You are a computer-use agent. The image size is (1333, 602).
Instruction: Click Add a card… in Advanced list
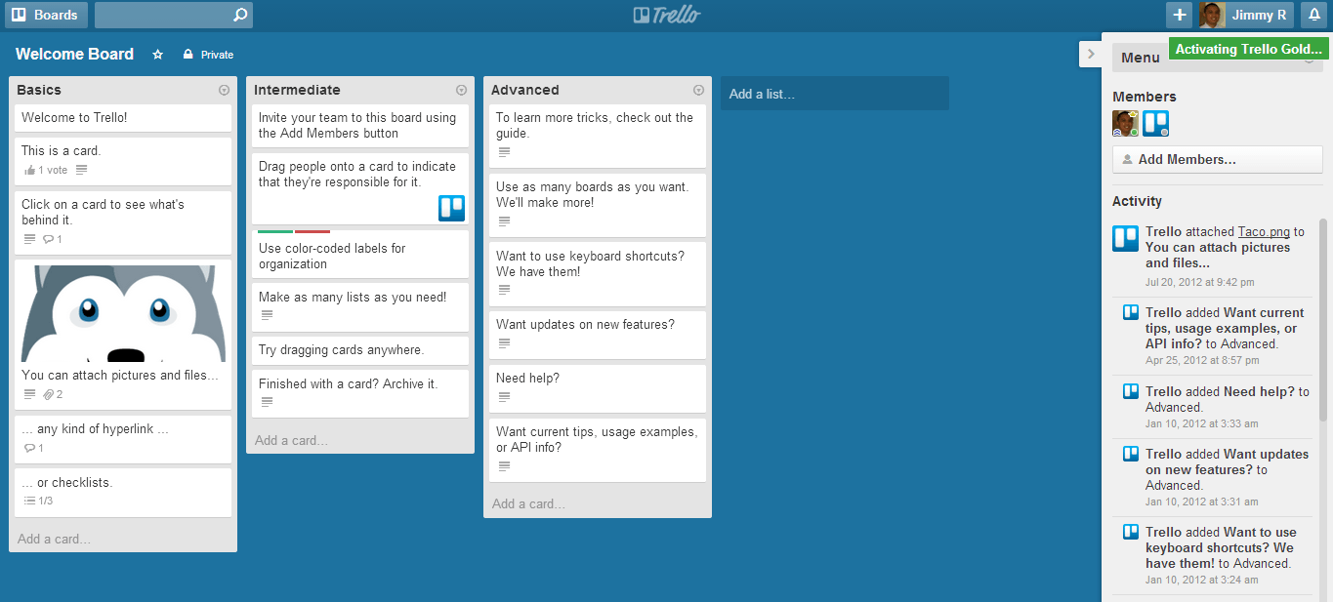click(x=528, y=504)
